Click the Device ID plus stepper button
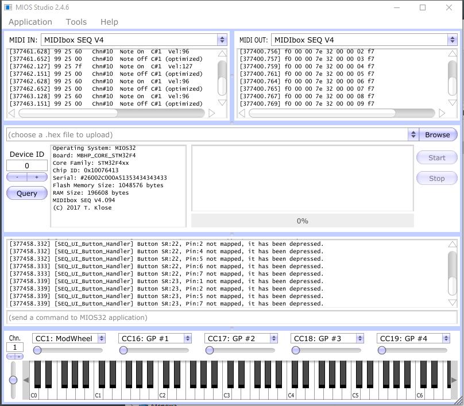 tap(37, 177)
